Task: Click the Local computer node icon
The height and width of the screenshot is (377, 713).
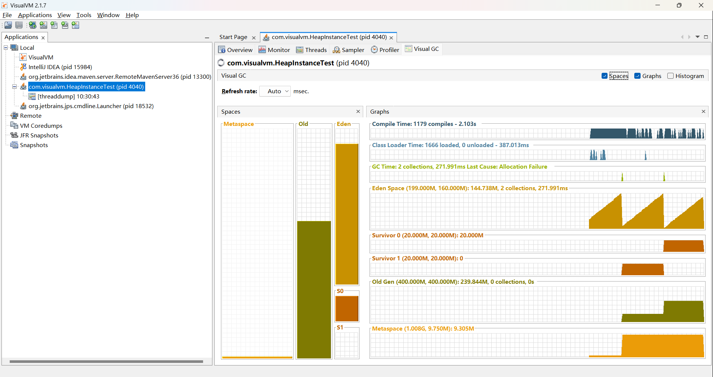Action: point(14,48)
